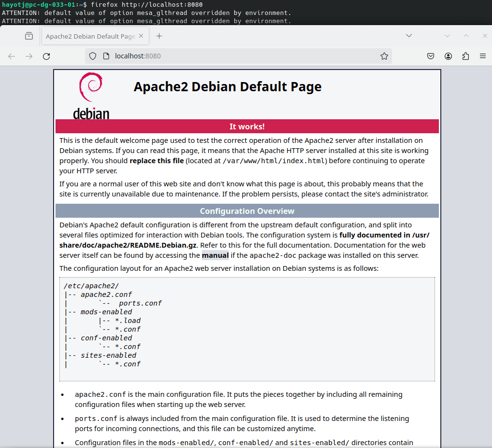This screenshot has width=492, height=448.
Task: Open the Extensions puzzle-piece menu
Action: click(465, 56)
